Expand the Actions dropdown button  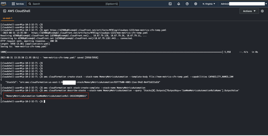(249, 11)
